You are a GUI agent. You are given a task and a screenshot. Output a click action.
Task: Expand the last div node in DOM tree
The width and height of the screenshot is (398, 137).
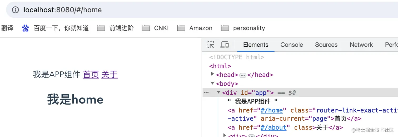[x=225, y=135]
